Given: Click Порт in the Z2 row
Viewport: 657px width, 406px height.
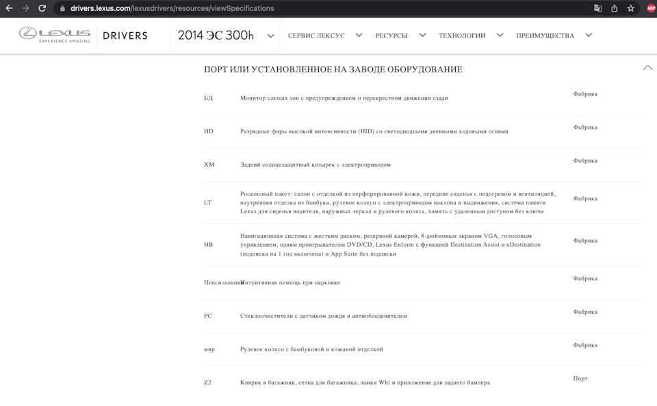Looking at the screenshot, I should (580, 379).
